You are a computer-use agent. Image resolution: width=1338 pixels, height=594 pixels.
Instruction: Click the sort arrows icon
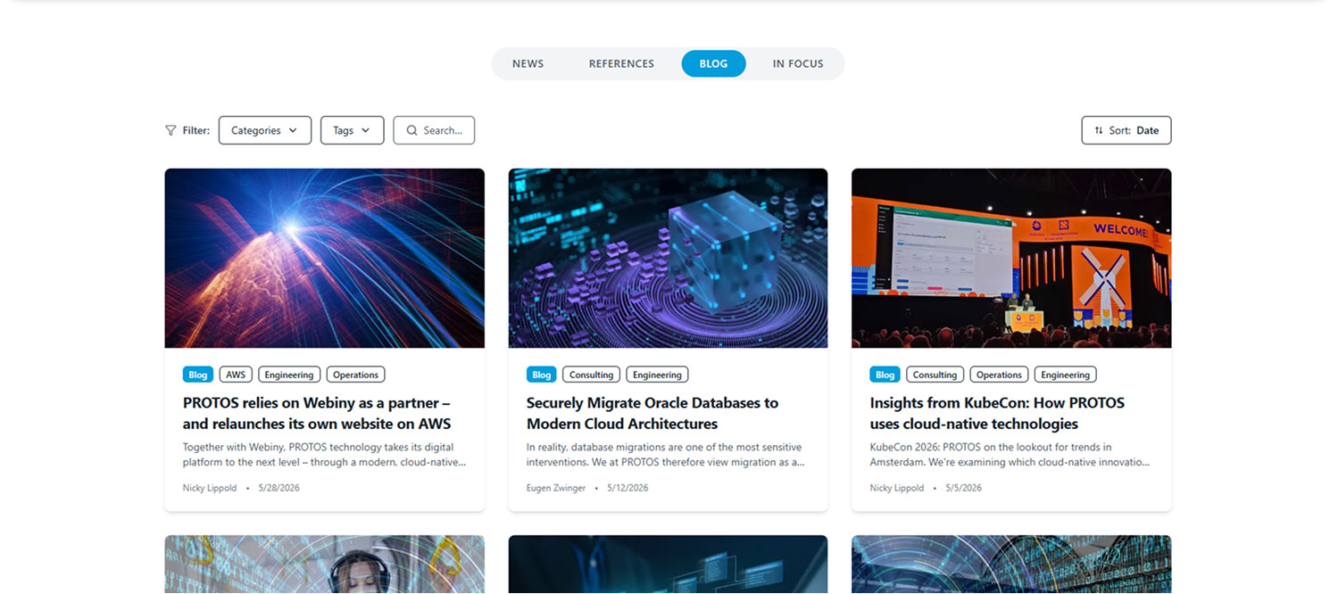click(1099, 130)
